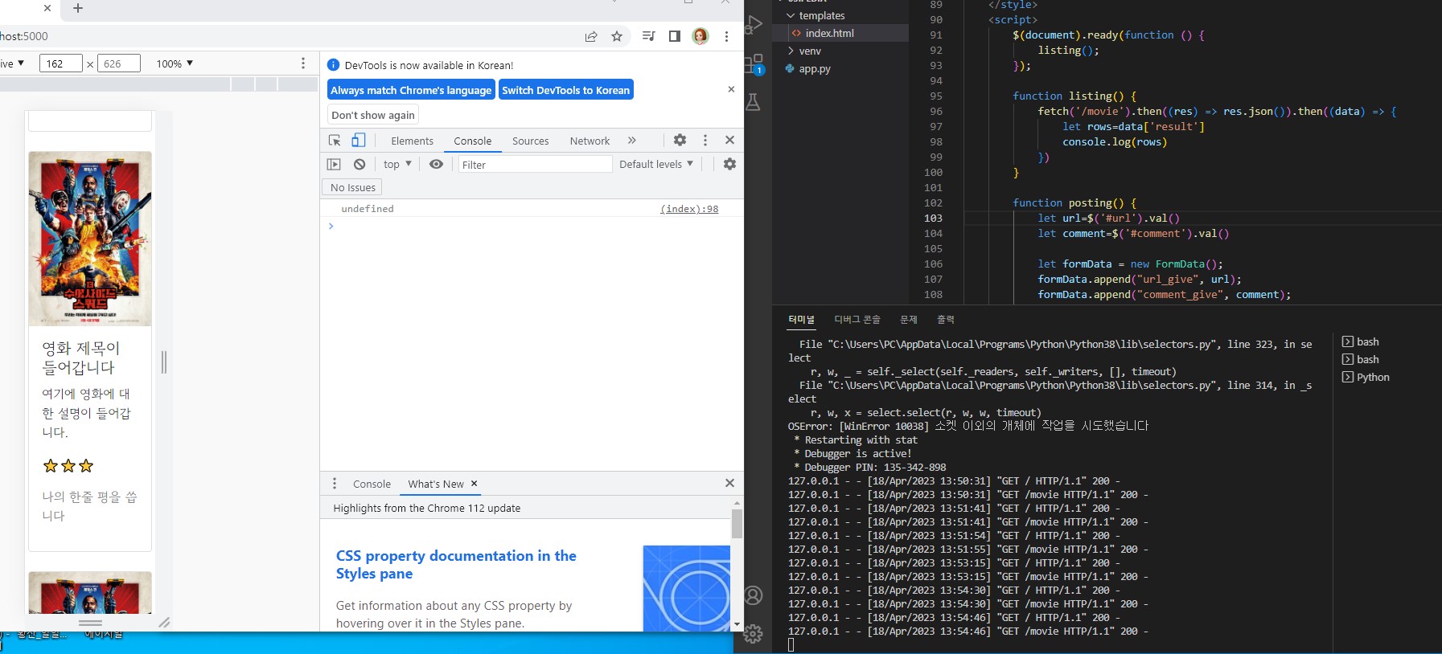Share this page from the address bar
Screen dimensions: 1442x654
[591, 36]
